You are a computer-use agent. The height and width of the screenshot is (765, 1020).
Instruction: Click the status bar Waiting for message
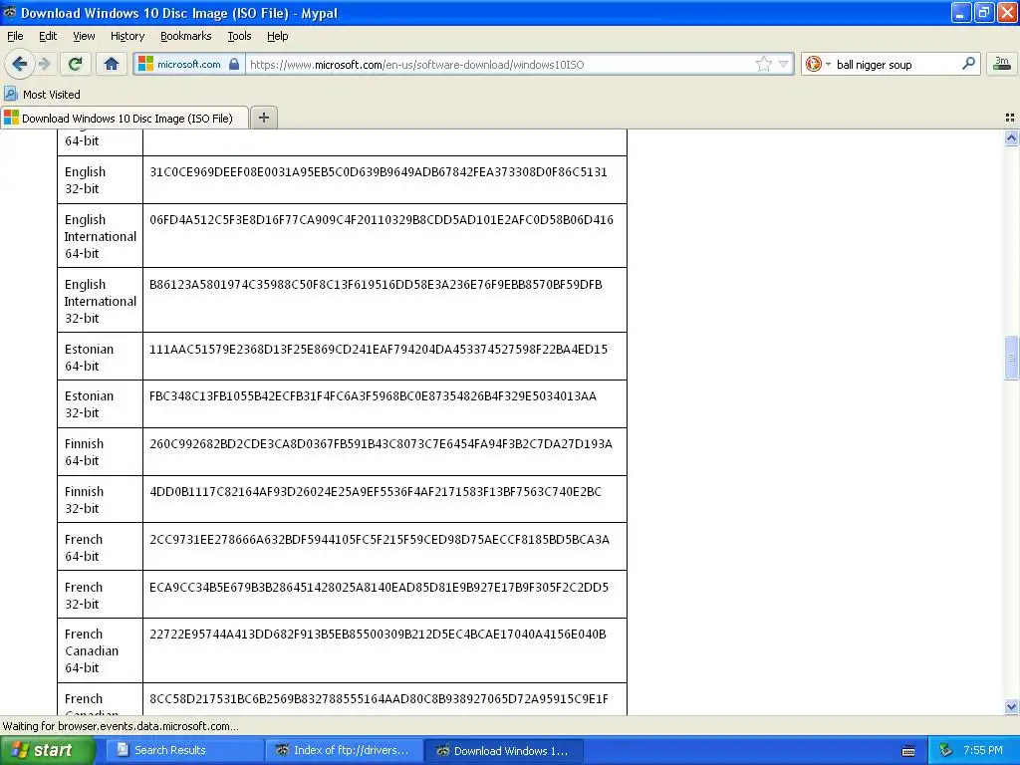tap(121, 726)
